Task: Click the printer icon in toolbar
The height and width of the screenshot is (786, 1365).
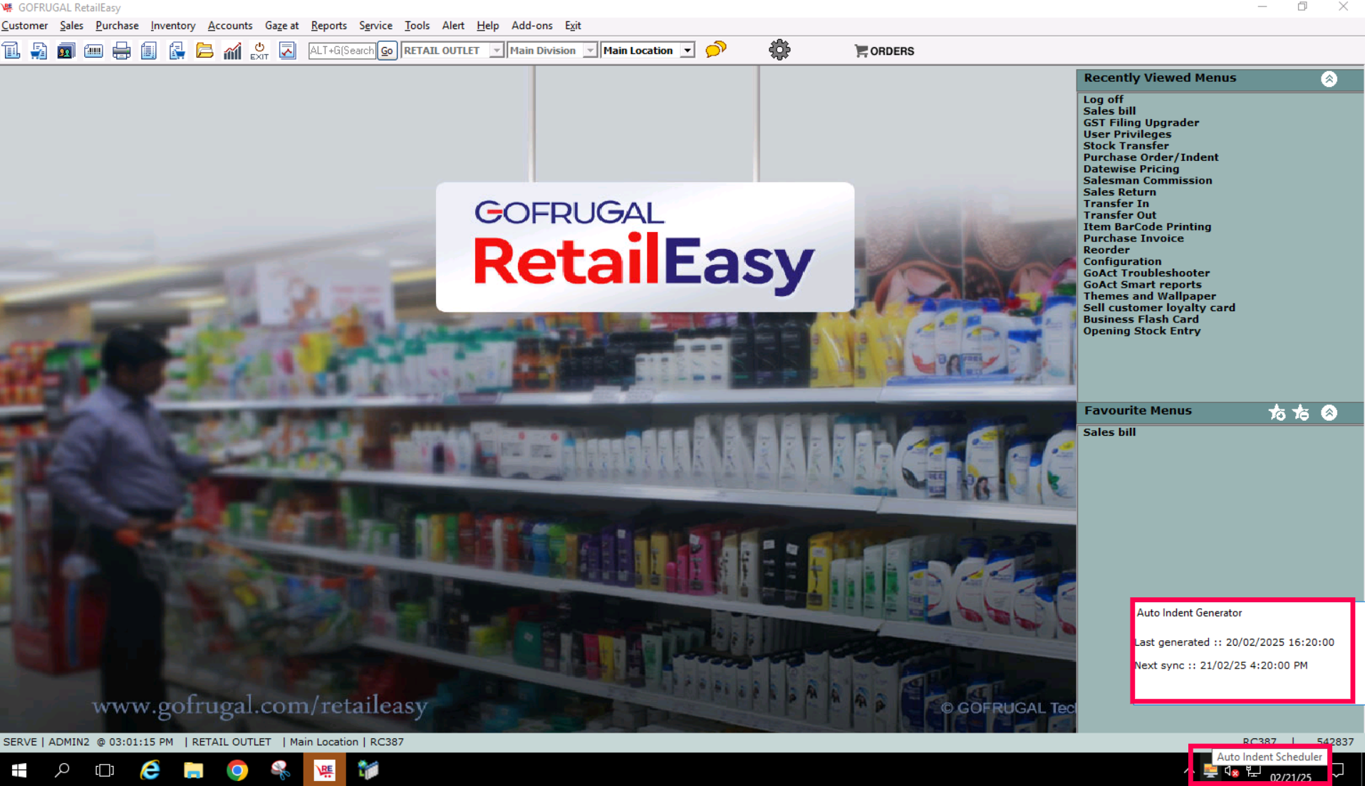Action: pos(121,51)
